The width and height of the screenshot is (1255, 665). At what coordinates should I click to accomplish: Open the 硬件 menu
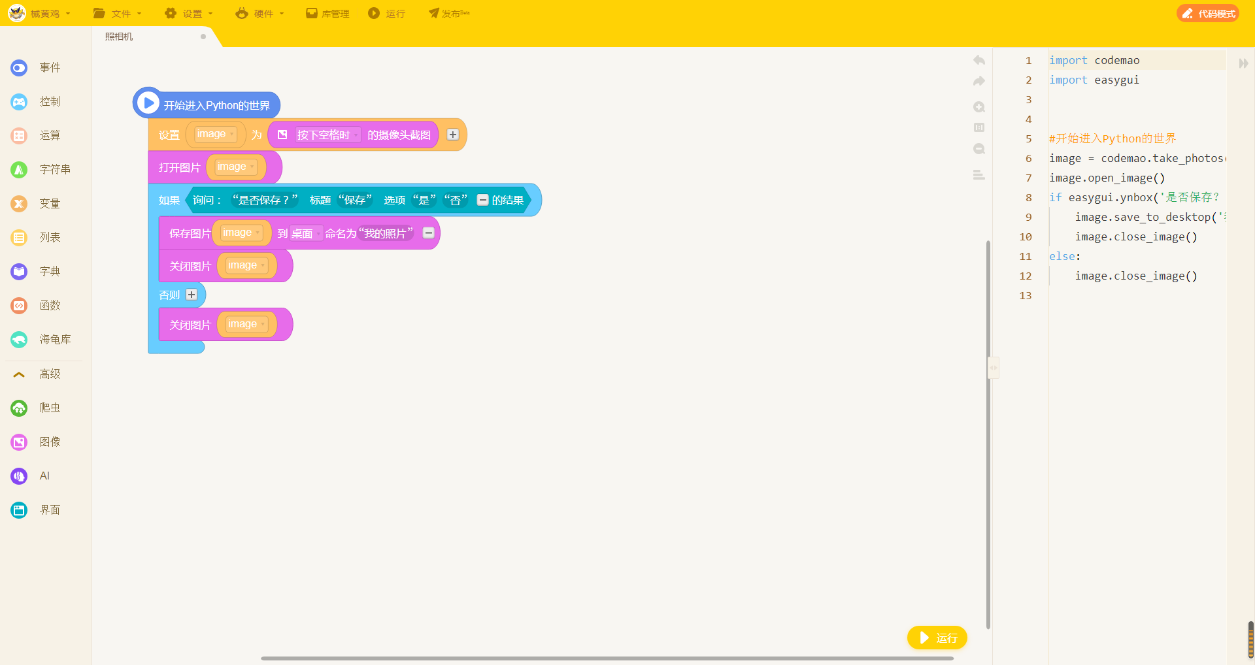coord(260,13)
